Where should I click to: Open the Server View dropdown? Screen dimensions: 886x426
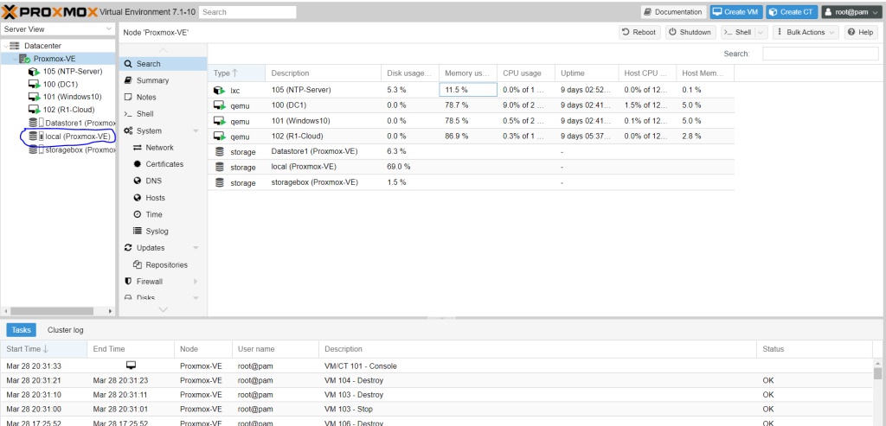[57, 29]
